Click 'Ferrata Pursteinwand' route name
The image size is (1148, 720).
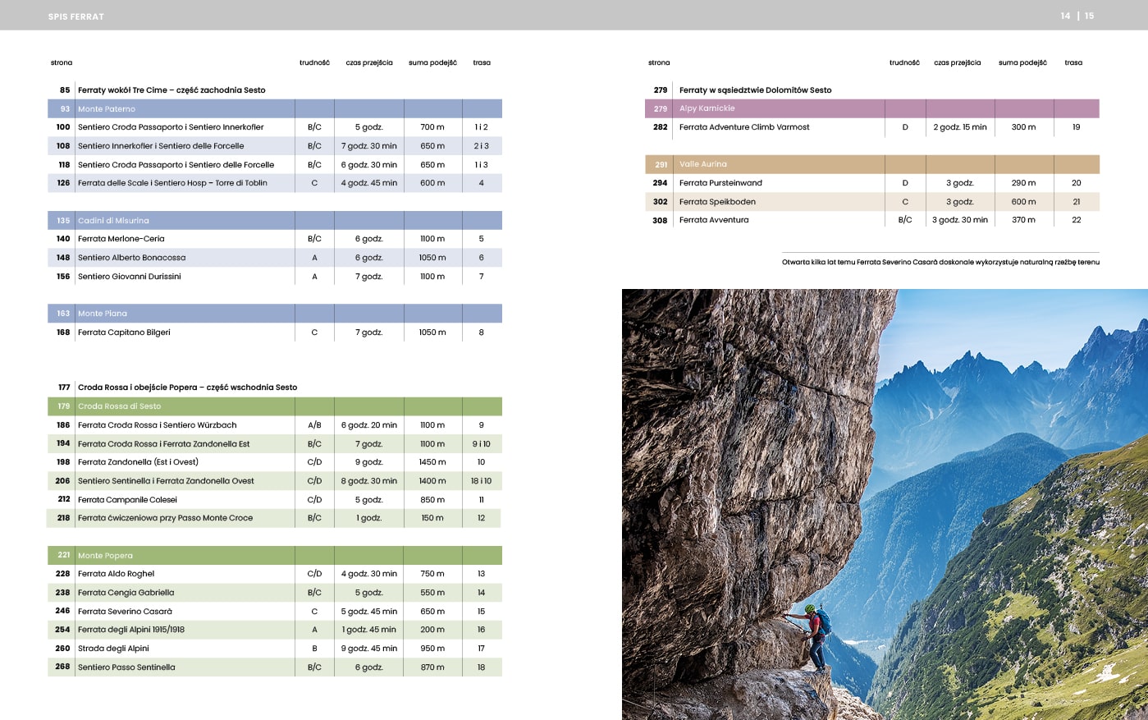(720, 183)
